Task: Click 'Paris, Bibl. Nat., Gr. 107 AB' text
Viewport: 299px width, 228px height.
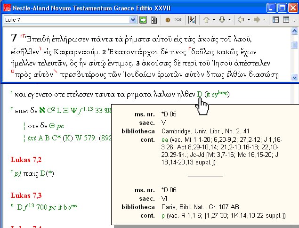Action: pyautogui.click(x=200, y=207)
